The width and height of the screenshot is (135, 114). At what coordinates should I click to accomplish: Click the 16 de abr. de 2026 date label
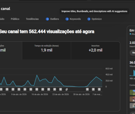point(40,94)
